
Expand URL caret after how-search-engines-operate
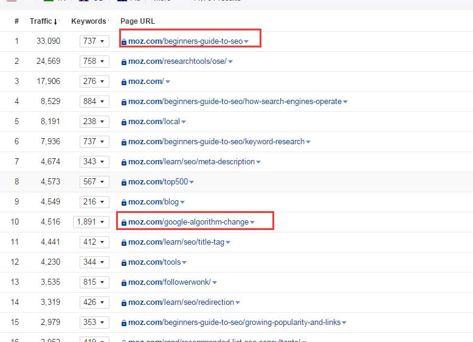coord(345,102)
